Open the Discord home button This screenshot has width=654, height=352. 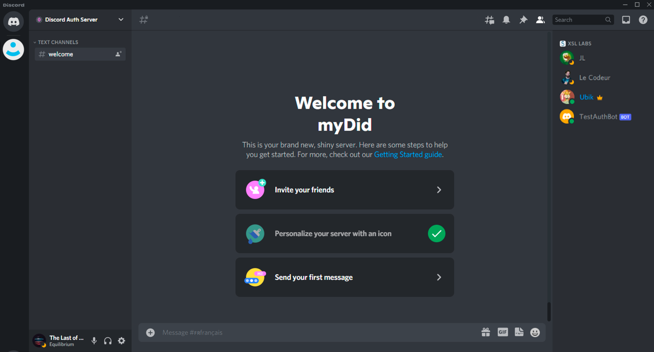tap(13, 21)
